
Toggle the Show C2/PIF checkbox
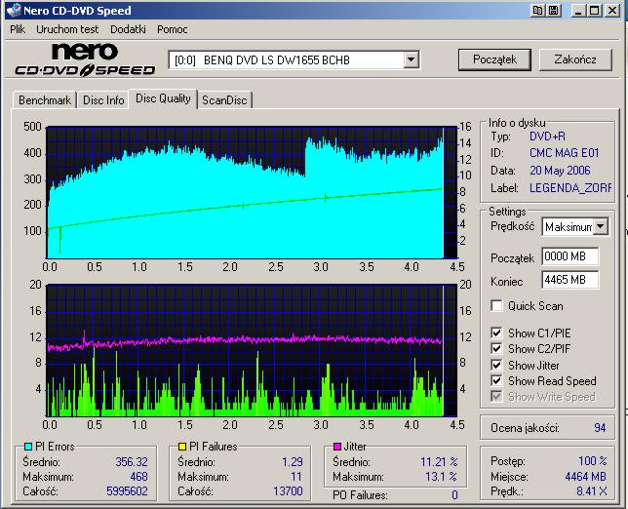[496, 349]
